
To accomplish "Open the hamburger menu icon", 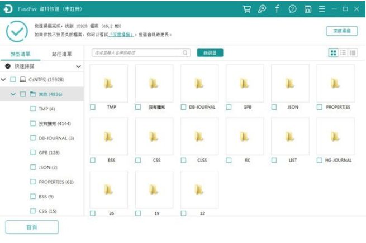I will (322, 9).
